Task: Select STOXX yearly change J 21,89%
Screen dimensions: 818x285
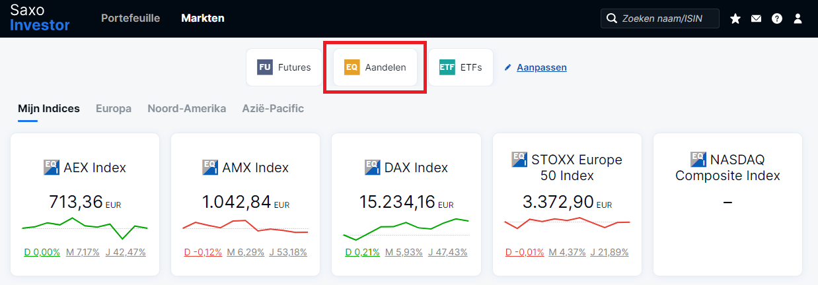Action: click(610, 252)
